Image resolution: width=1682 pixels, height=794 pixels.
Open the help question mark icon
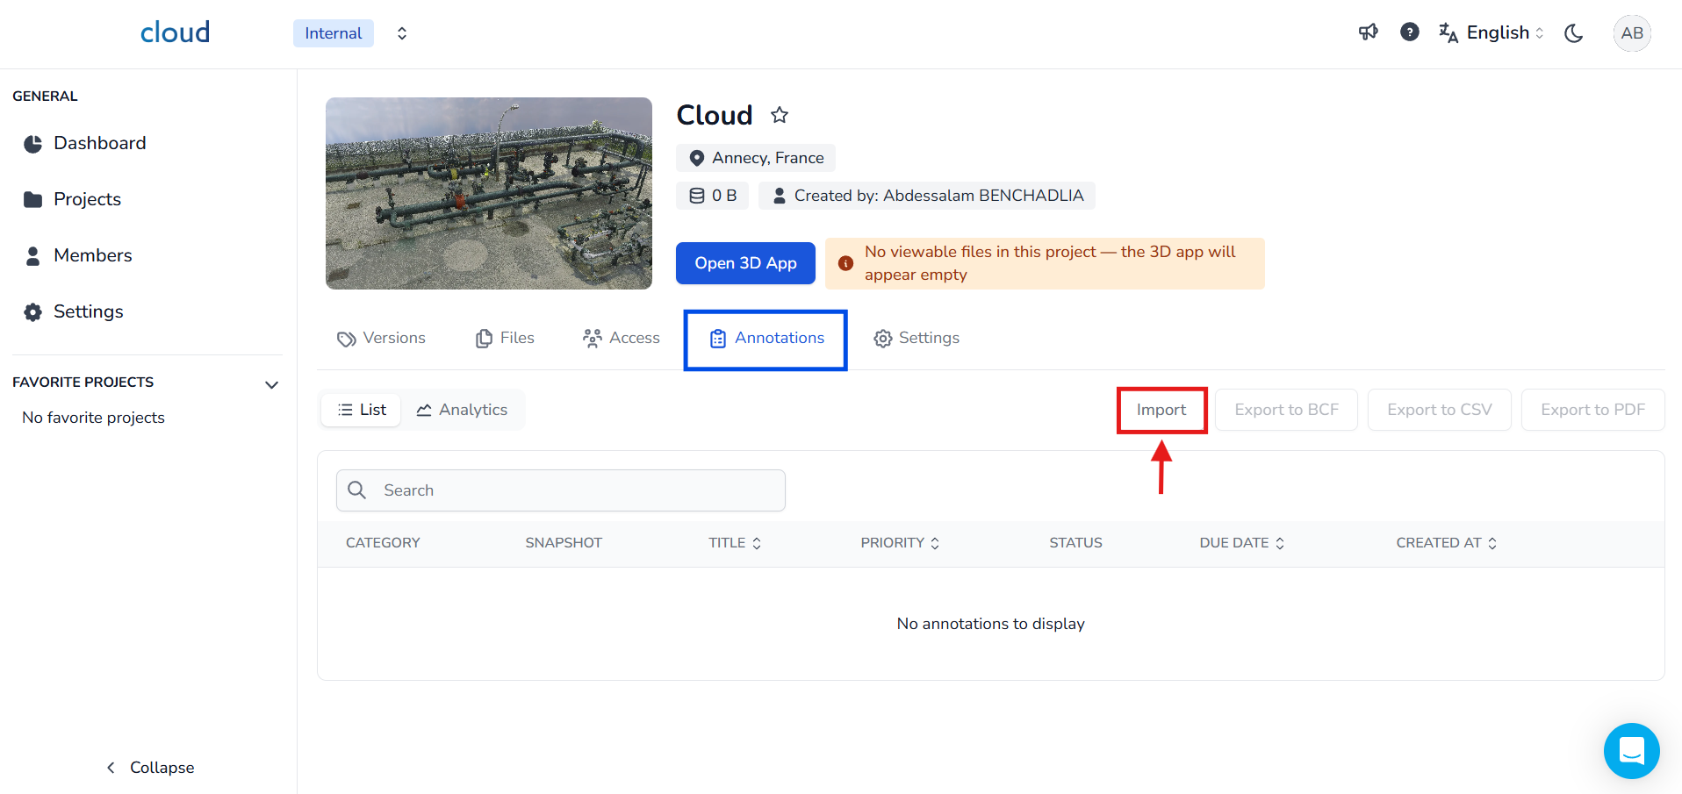[x=1409, y=32]
